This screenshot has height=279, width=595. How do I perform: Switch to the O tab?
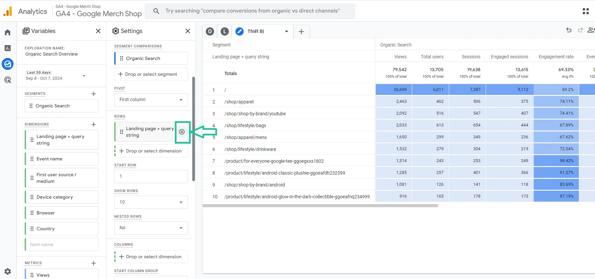[x=210, y=32]
